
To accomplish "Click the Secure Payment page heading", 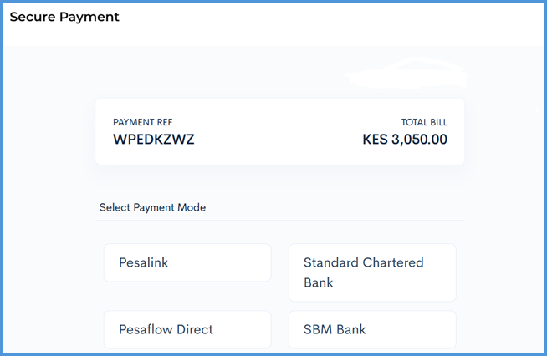I will click(64, 17).
